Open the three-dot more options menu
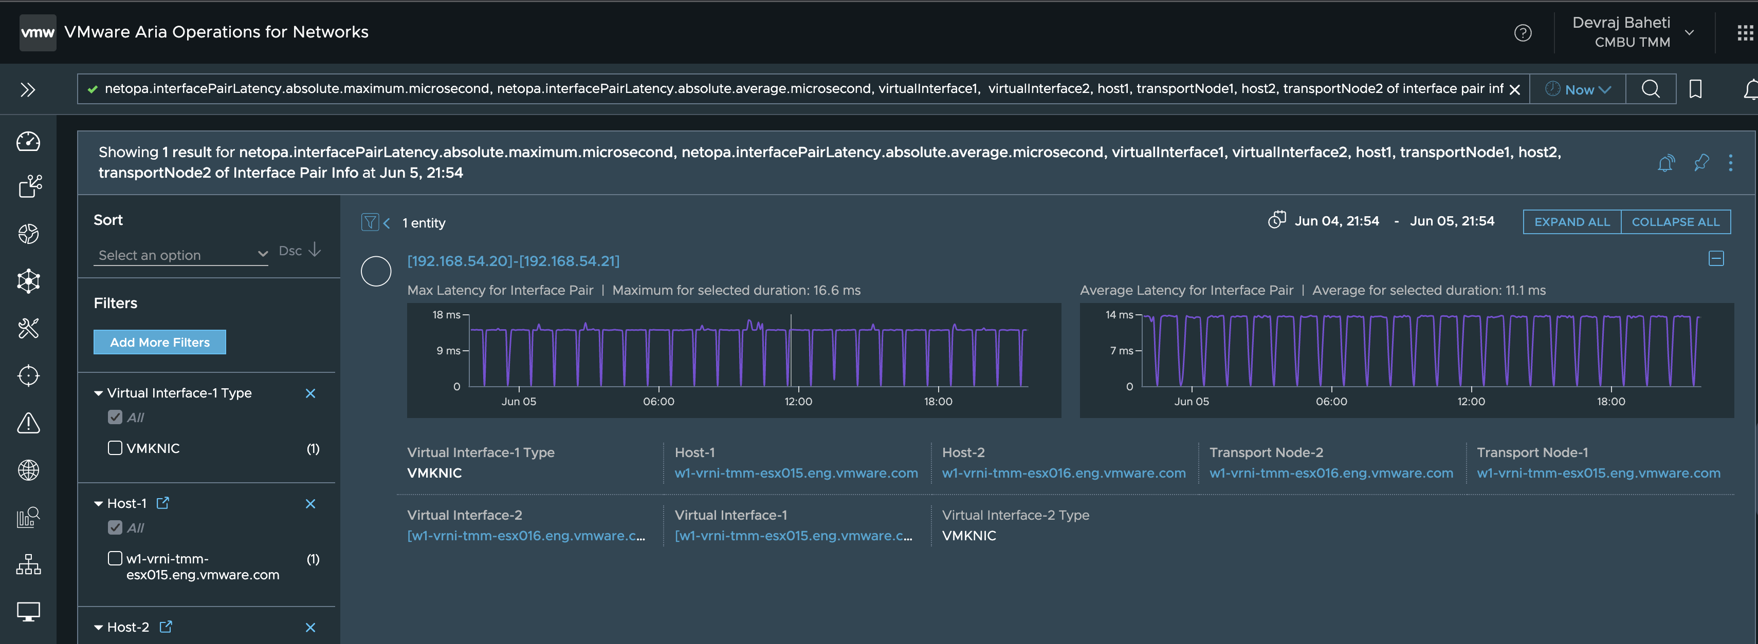This screenshot has width=1758, height=644. [x=1730, y=163]
